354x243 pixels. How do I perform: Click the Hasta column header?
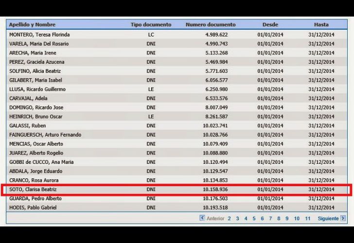pos(321,25)
